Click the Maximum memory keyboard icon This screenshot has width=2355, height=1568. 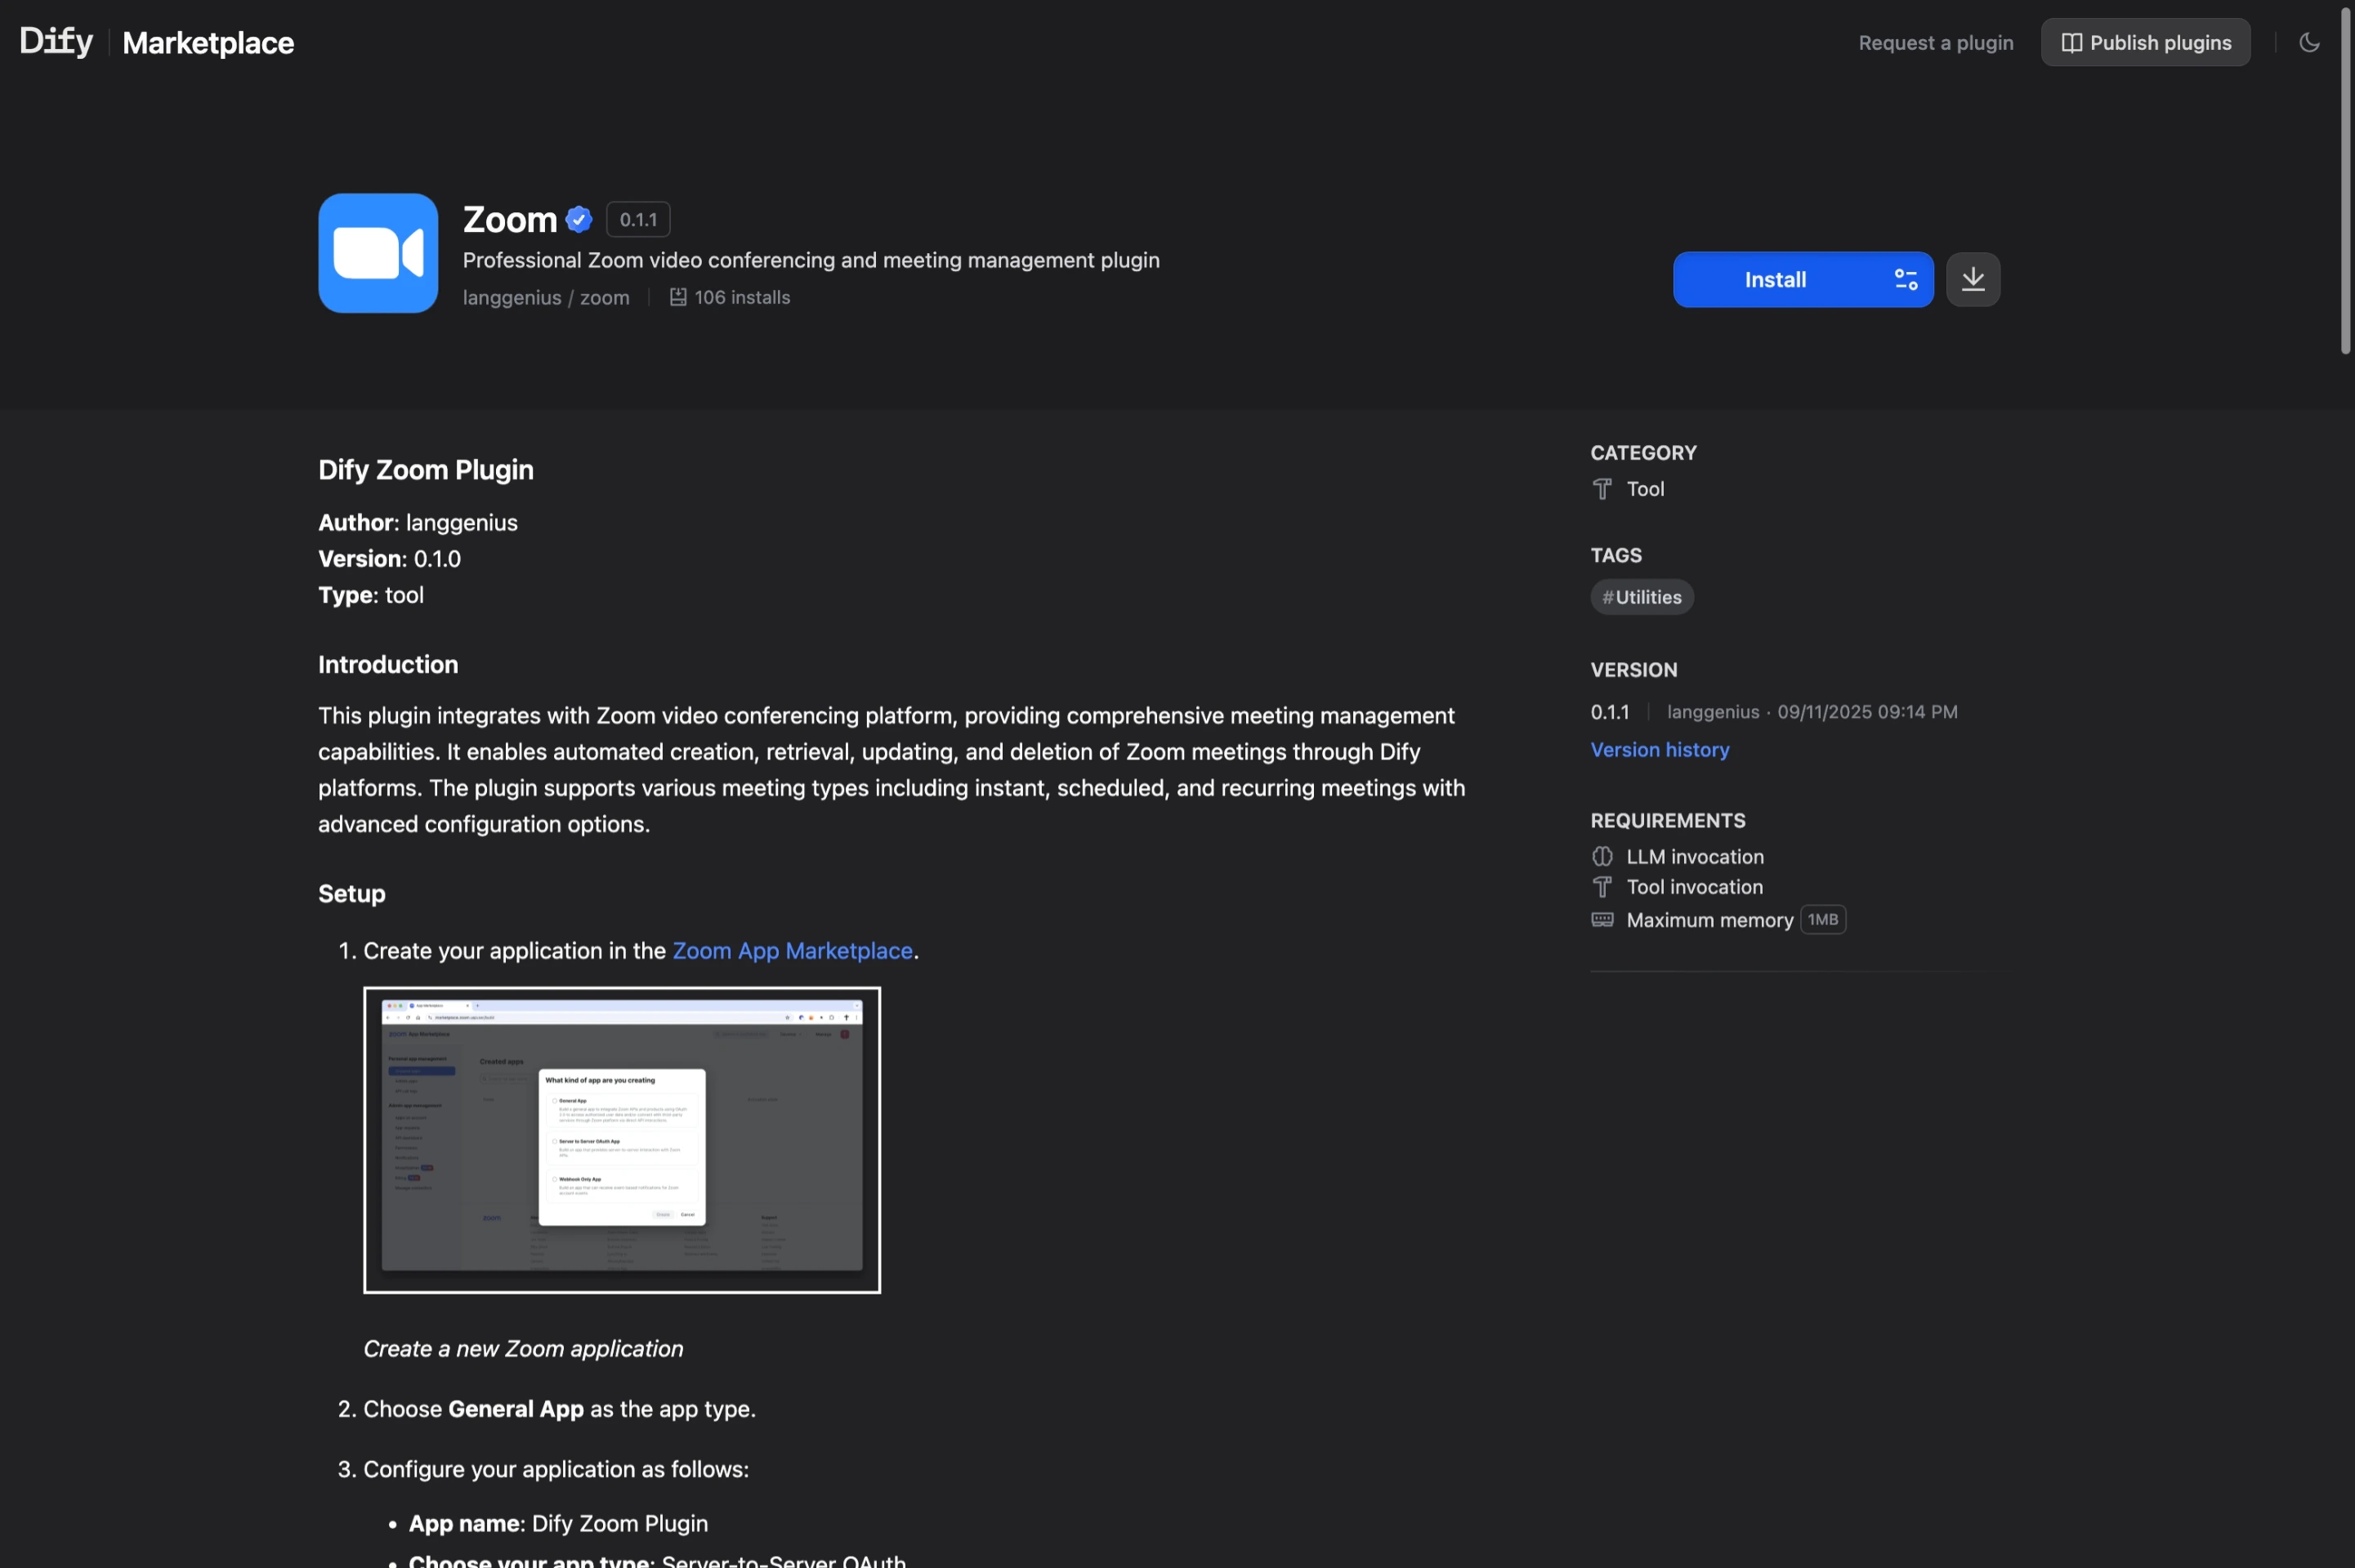1602,919
